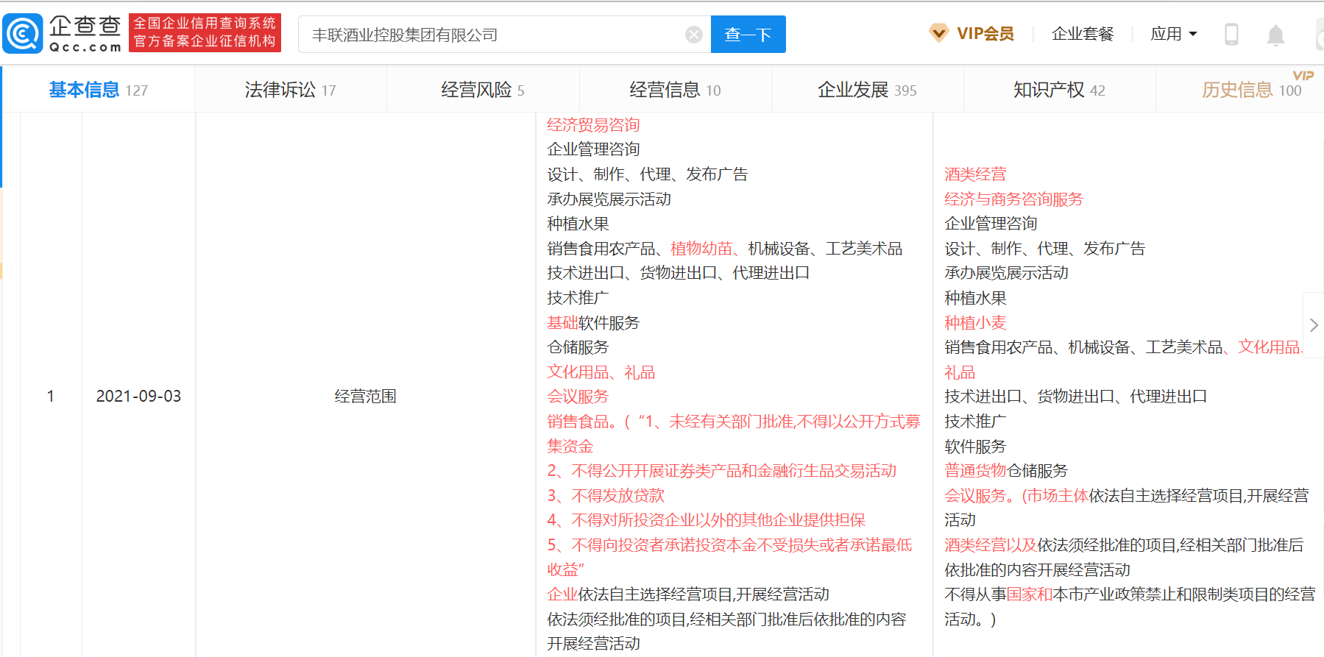Click the 查一下 search button
Image resolution: width=1324 pixels, height=657 pixels.
[x=748, y=35]
